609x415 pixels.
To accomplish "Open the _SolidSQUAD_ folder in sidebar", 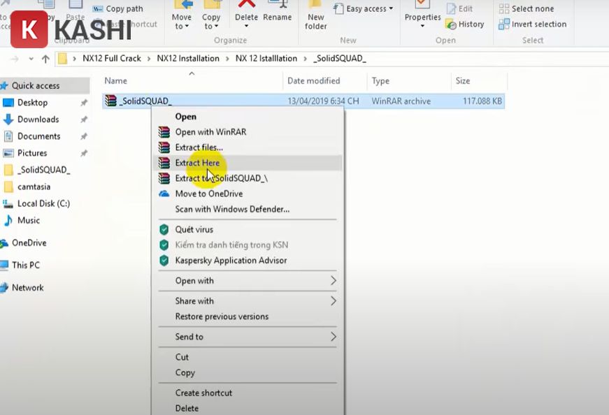I will pos(43,170).
